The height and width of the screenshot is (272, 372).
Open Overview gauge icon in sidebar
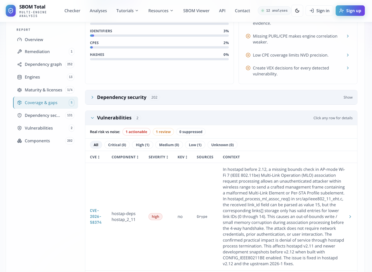pos(19,40)
